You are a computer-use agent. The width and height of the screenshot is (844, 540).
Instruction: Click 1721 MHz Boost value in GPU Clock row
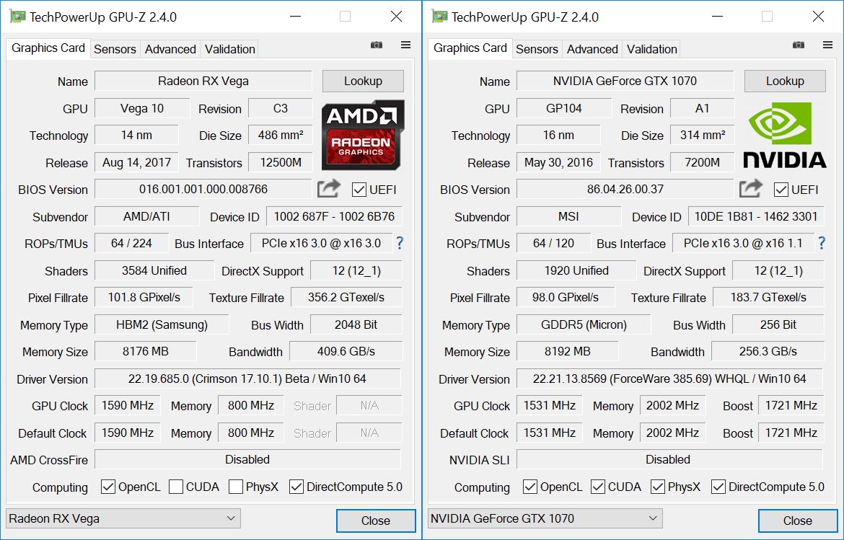(791, 405)
